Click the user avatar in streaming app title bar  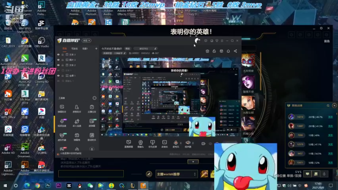[x=197, y=41]
